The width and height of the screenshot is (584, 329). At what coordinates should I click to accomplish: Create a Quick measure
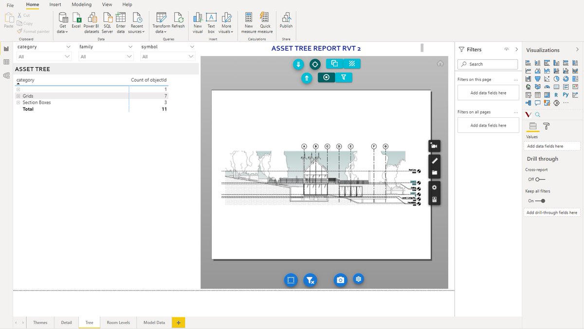265,22
